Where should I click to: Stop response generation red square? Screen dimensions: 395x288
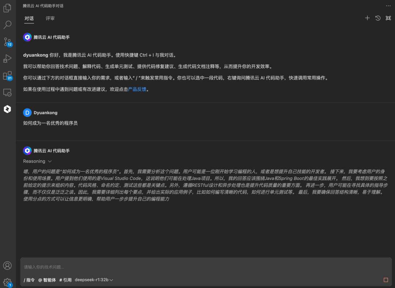[x=386, y=280]
